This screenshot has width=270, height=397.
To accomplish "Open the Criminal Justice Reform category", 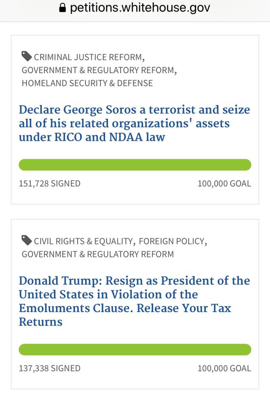I will point(88,57).
